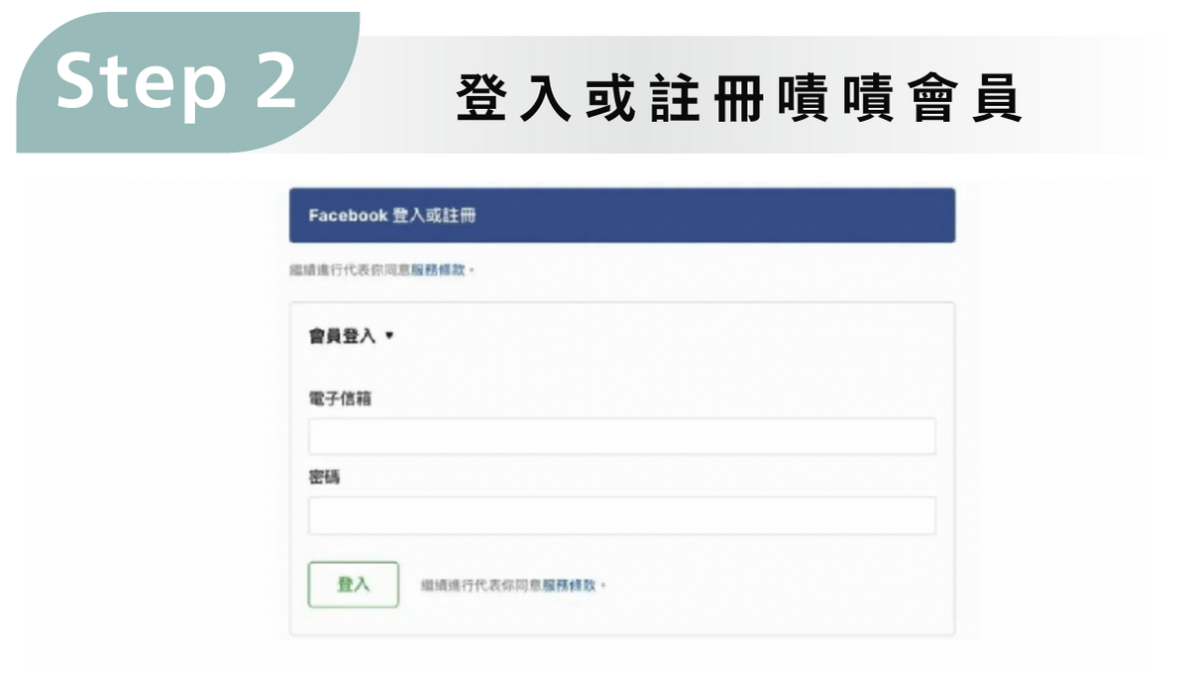This screenshot has width=1189, height=676.
Task: Focus the 電子信箱 input field
Action: tap(622, 436)
